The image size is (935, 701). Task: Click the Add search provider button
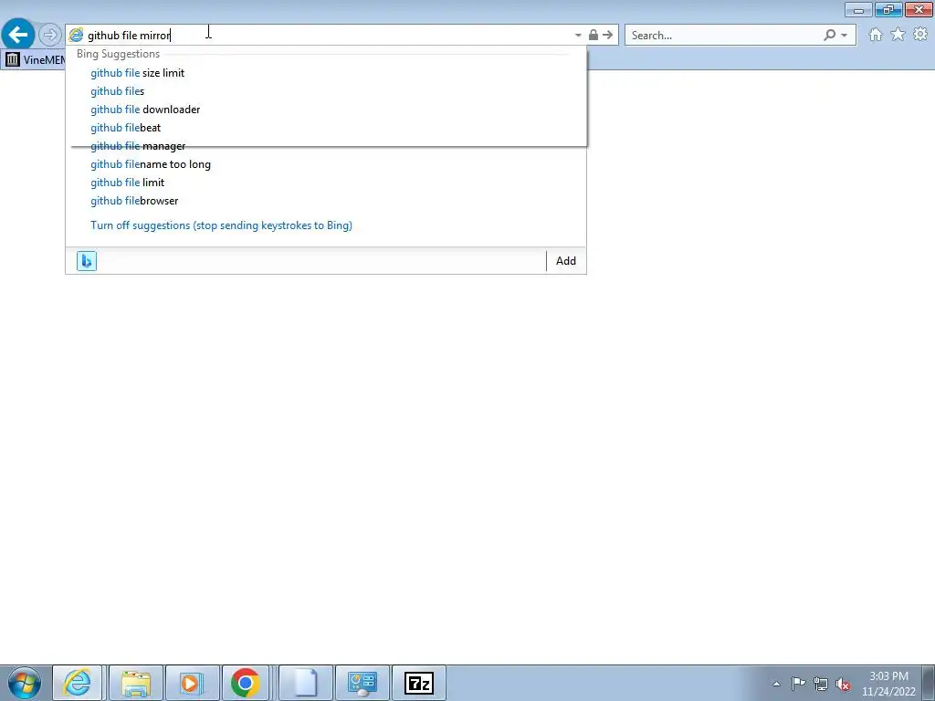coord(566,261)
